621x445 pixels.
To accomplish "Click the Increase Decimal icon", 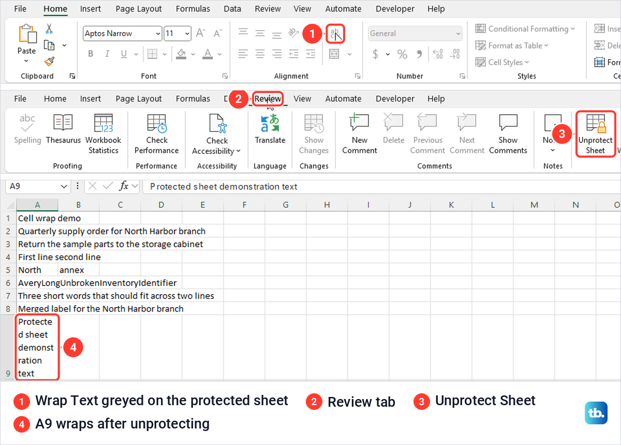I will pyautogui.click(x=438, y=54).
